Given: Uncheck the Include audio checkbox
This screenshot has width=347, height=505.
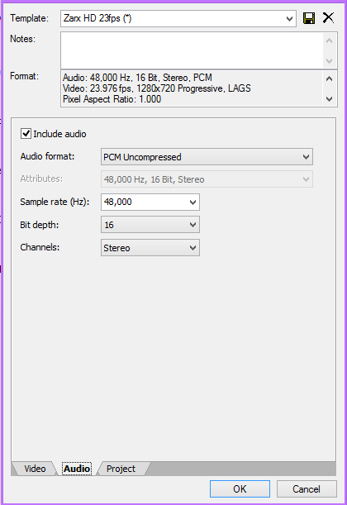Looking at the screenshot, I should coord(26,133).
